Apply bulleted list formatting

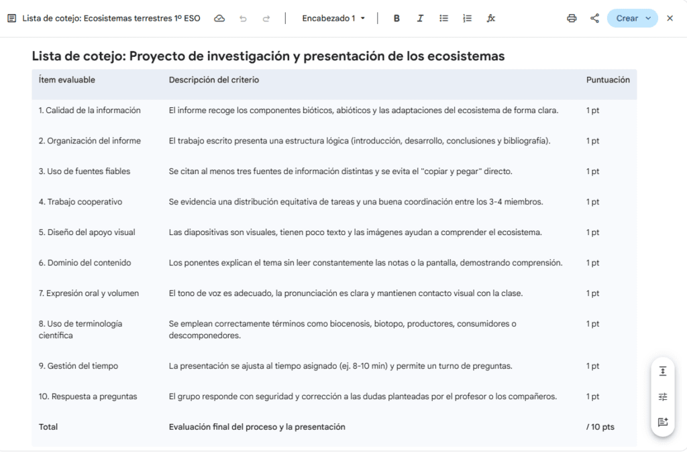click(443, 18)
